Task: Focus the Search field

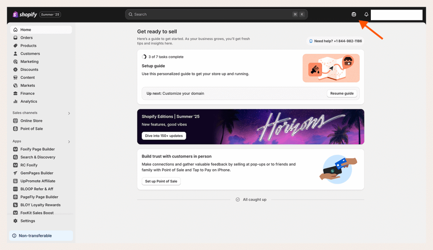Action: pyautogui.click(x=216, y=14)
